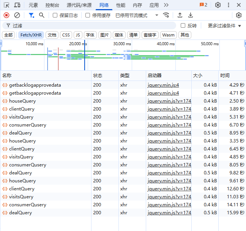The image size is (246, 231).
Task: Open initiator link for dealQuery 15.99 秒 row
Action: (x=169, y=213)
